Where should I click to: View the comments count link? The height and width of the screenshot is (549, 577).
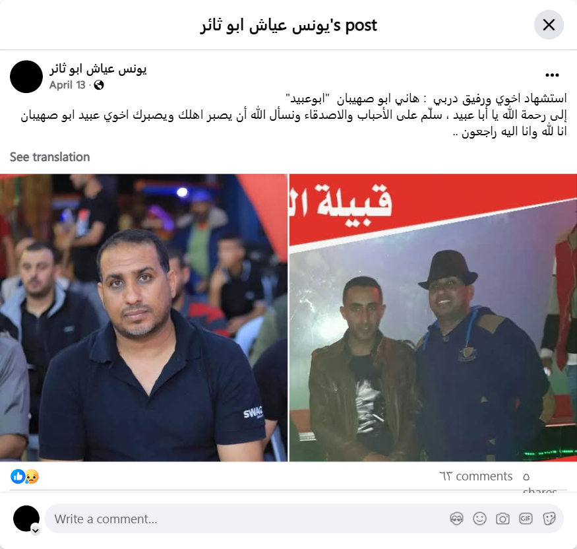(x=476, y=476)
